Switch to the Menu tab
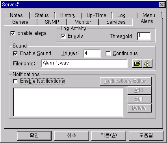The image size is (167, 143). [x=150, y=15]
